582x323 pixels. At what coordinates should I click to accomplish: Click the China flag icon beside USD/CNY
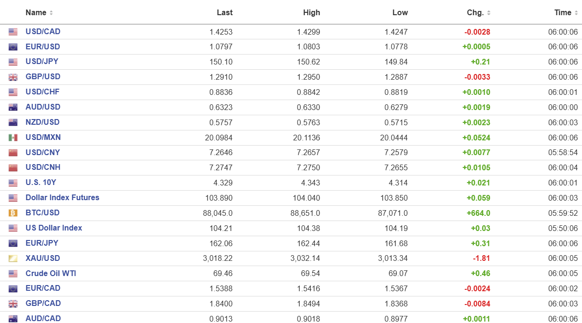tap(13, 153)
